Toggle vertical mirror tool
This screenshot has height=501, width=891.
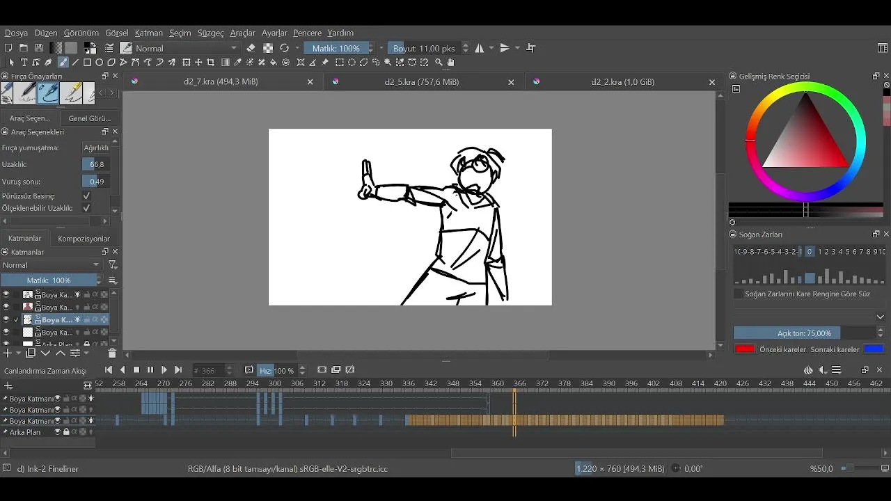(505, 48)
